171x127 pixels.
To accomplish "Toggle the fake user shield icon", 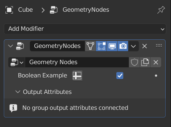I will click(x=134, y=62).
